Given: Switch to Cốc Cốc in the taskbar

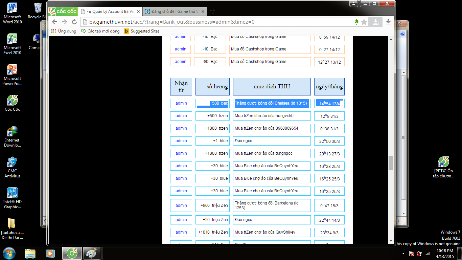Looking at the screenshot, I should click(x=72, y=253).
